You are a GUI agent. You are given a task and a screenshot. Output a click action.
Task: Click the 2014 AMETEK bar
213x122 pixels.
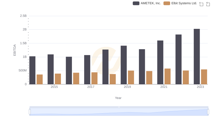[x=32, y=70]
